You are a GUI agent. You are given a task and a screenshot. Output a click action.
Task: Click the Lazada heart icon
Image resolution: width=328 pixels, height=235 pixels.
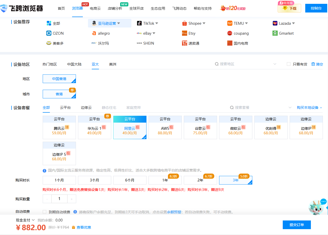275,23
